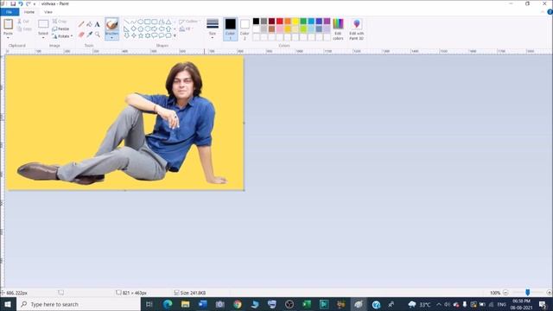Open File Explorer from taskbar
This screenshot has height=311, width=553.
click(x=185, y=304)
